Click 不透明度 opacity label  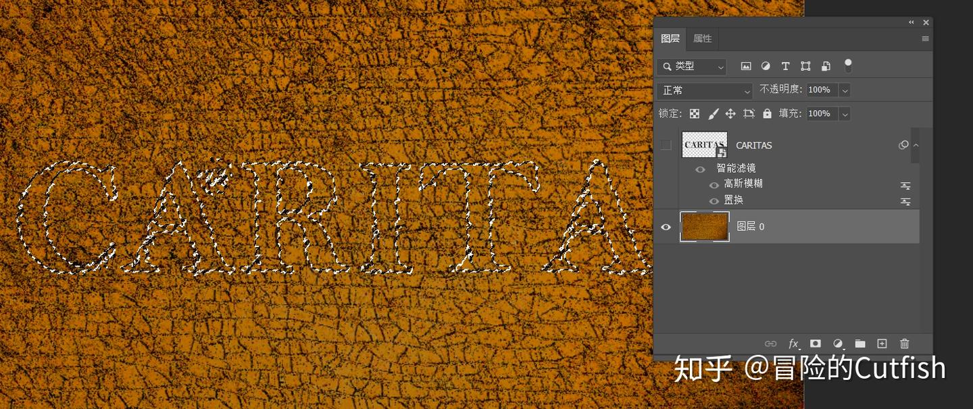click(x=780, y=90)
